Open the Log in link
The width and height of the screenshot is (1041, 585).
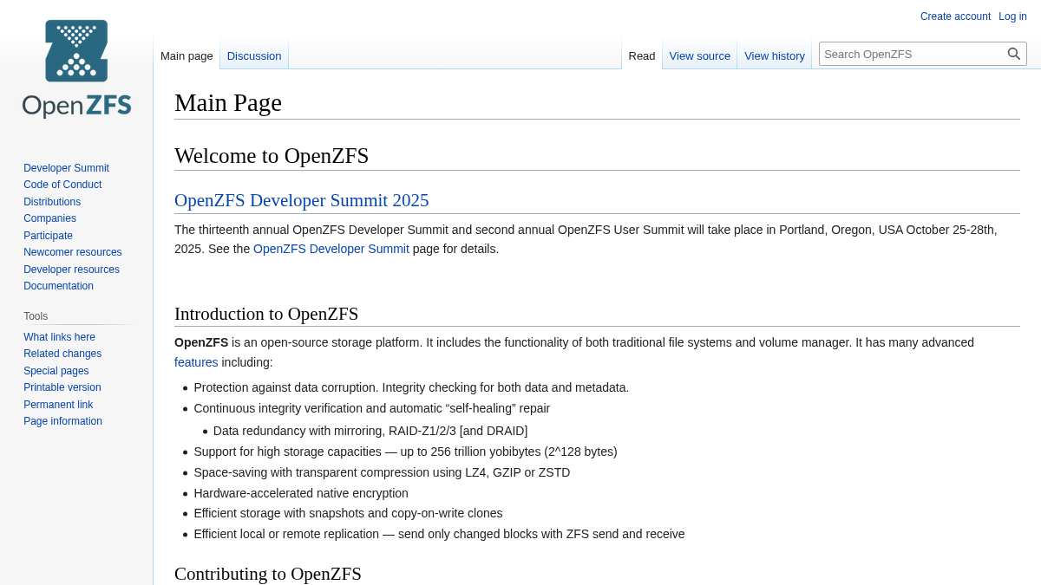tap(1012, 16)
